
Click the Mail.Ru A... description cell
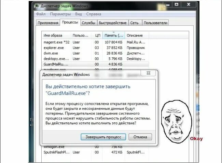tap(136, 42)
